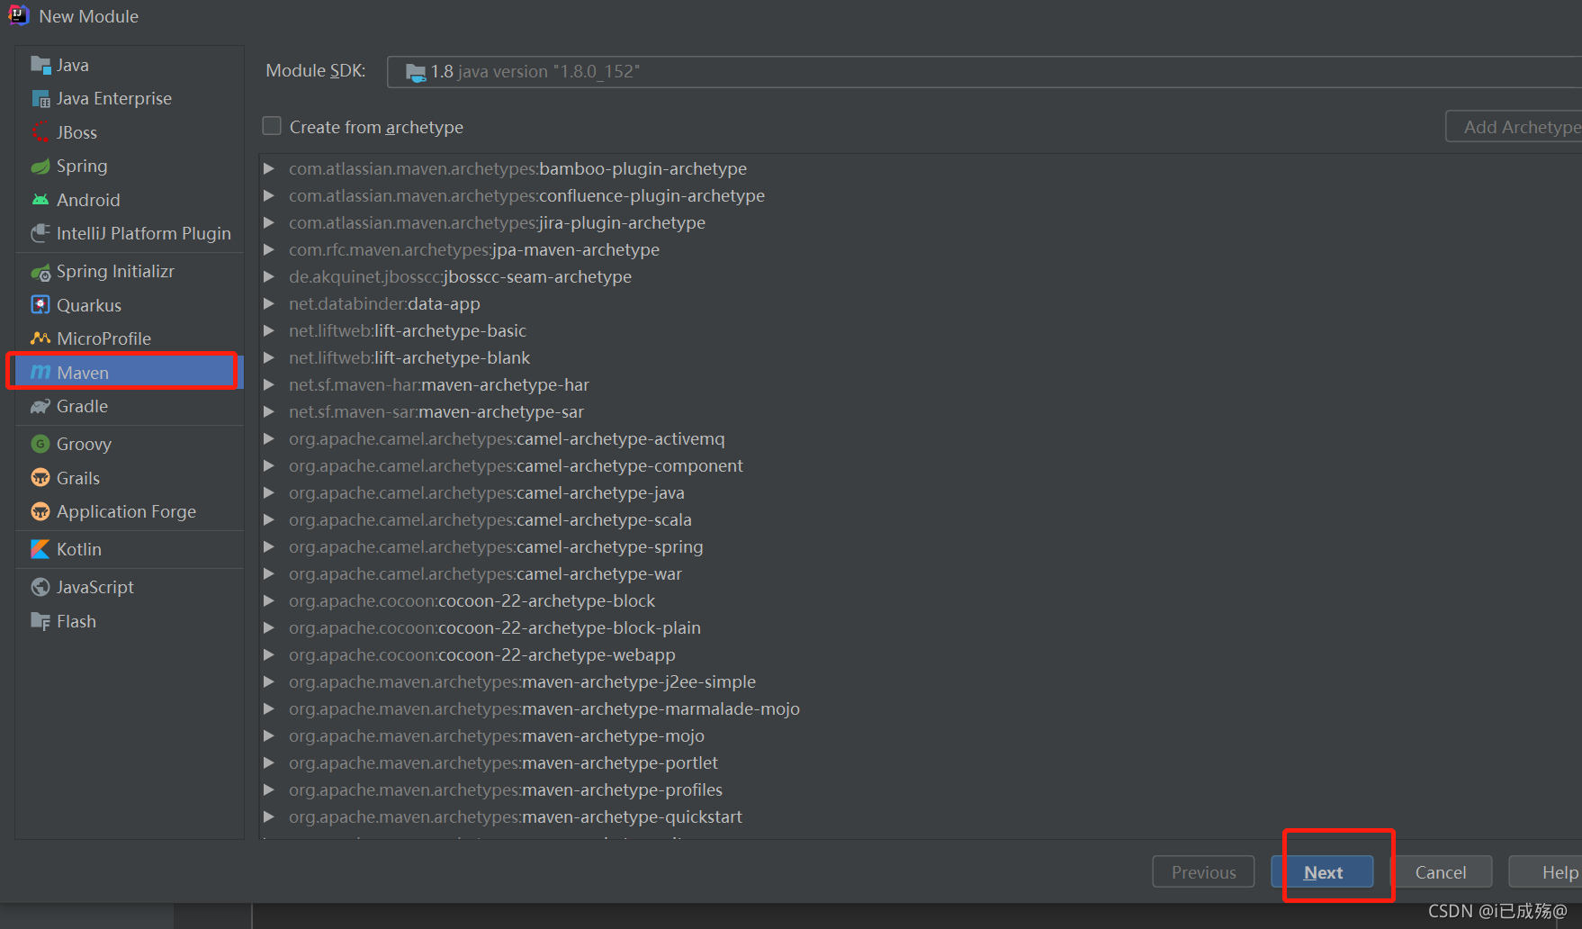The width and height of the screenshot is (1582, 929).
Task: Click the Grails icon
Action: pos(40,478)
